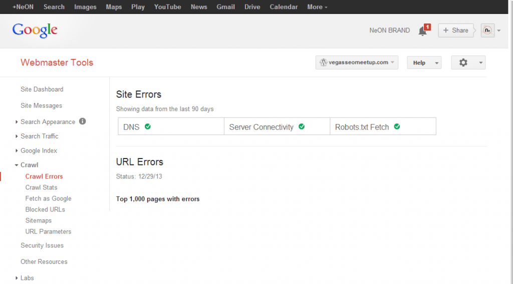This screenshot has width=513, height=284.
Task: Expand the account avatar dropdown arrow
Action: coord(499,30)
